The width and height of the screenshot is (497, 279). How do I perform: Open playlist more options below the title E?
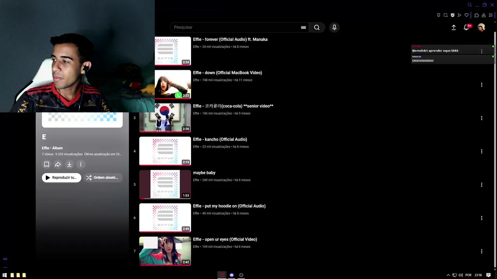[81, 164]
